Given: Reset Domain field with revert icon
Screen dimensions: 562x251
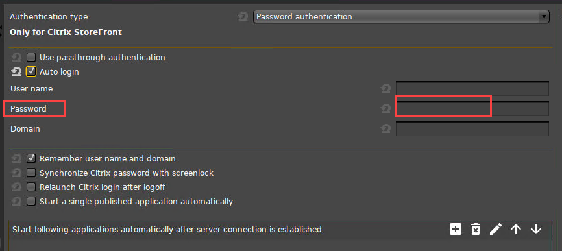Looking at the screenshot, I should pos(385,128).
